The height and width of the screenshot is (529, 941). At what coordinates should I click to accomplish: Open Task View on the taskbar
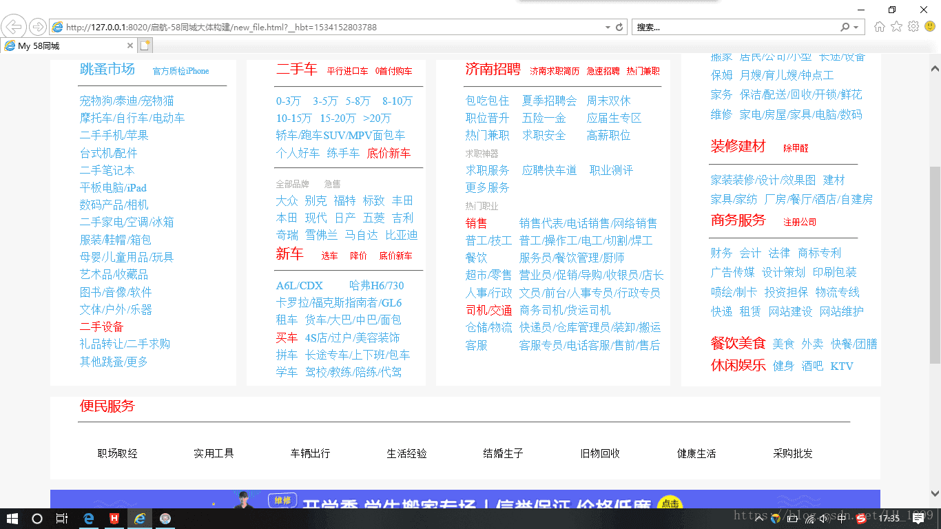[62, 519]
